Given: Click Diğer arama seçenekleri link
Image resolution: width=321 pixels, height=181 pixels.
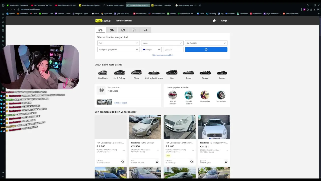Looking at the screenshot, I should tap(162, 55).
